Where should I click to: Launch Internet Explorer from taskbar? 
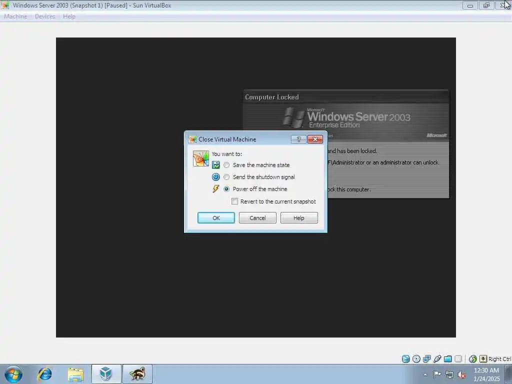44,374
